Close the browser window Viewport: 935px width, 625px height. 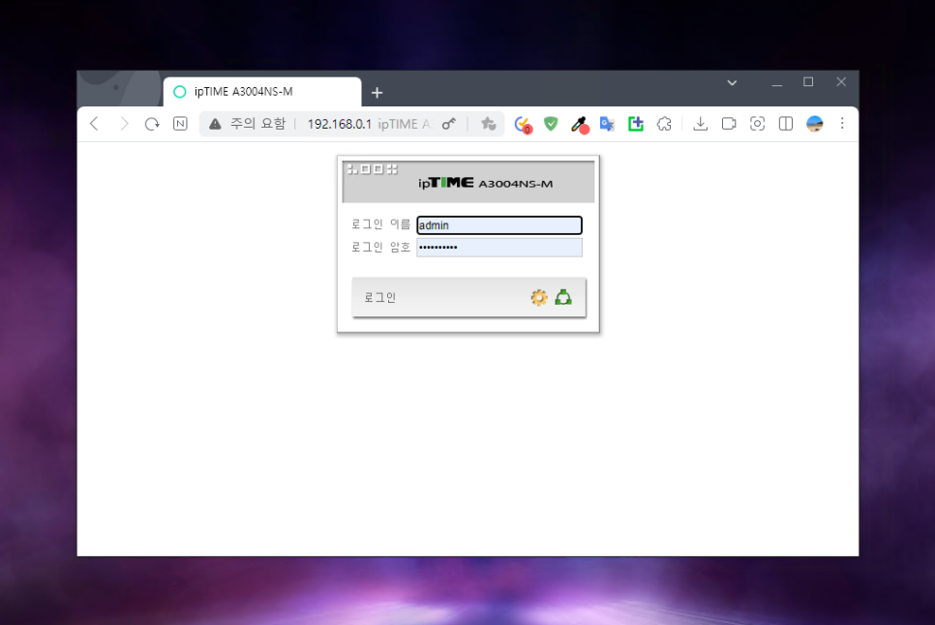[841, 82]
